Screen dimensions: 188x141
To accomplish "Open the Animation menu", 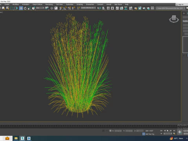I will coord(26,4).
